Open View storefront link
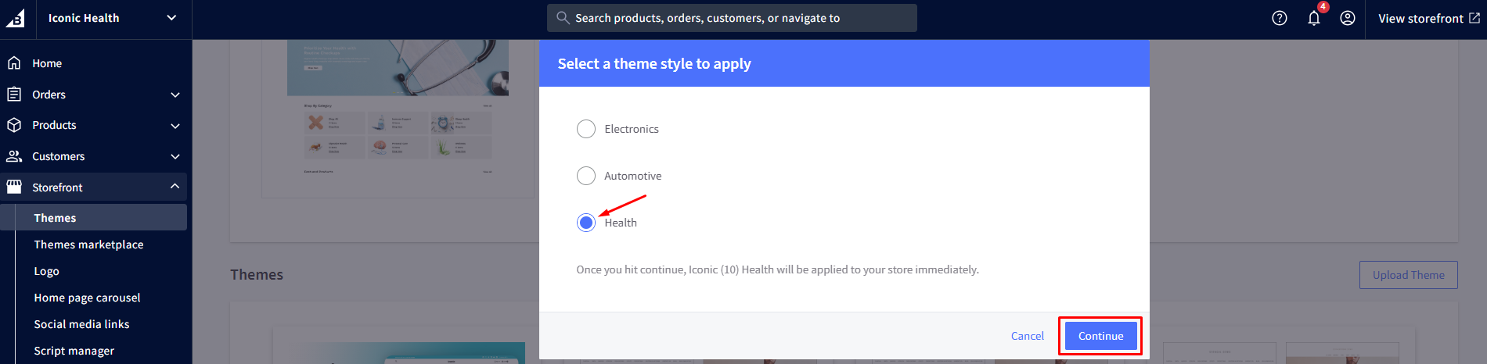Screen dimensions: 1487x364 pyautogui.click(x=1428, y=18)
